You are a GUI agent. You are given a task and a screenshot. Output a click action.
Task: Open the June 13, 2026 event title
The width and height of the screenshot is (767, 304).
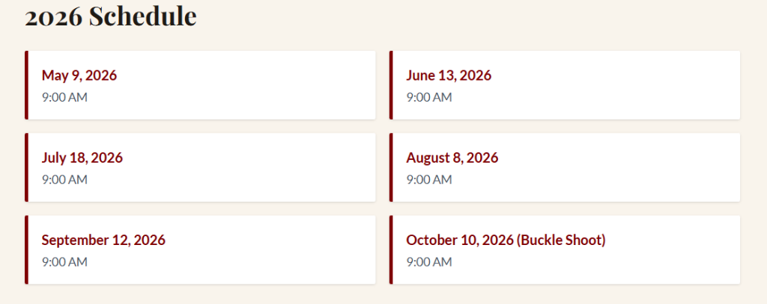click(x=449, y=75)
